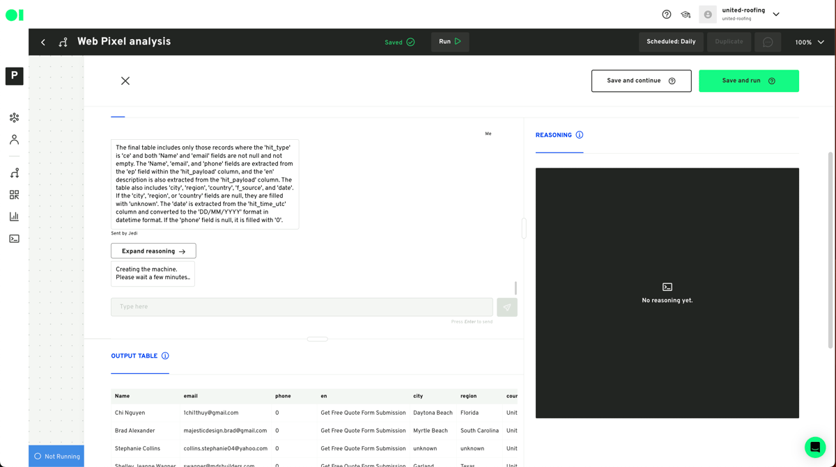Click the back arrow next to Web Pixel analysis
The width and height of the screenshot is (836, 467).
[43, 42]
